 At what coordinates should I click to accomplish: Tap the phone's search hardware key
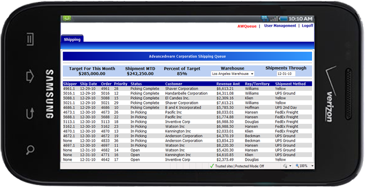click(x=31, y=150)
